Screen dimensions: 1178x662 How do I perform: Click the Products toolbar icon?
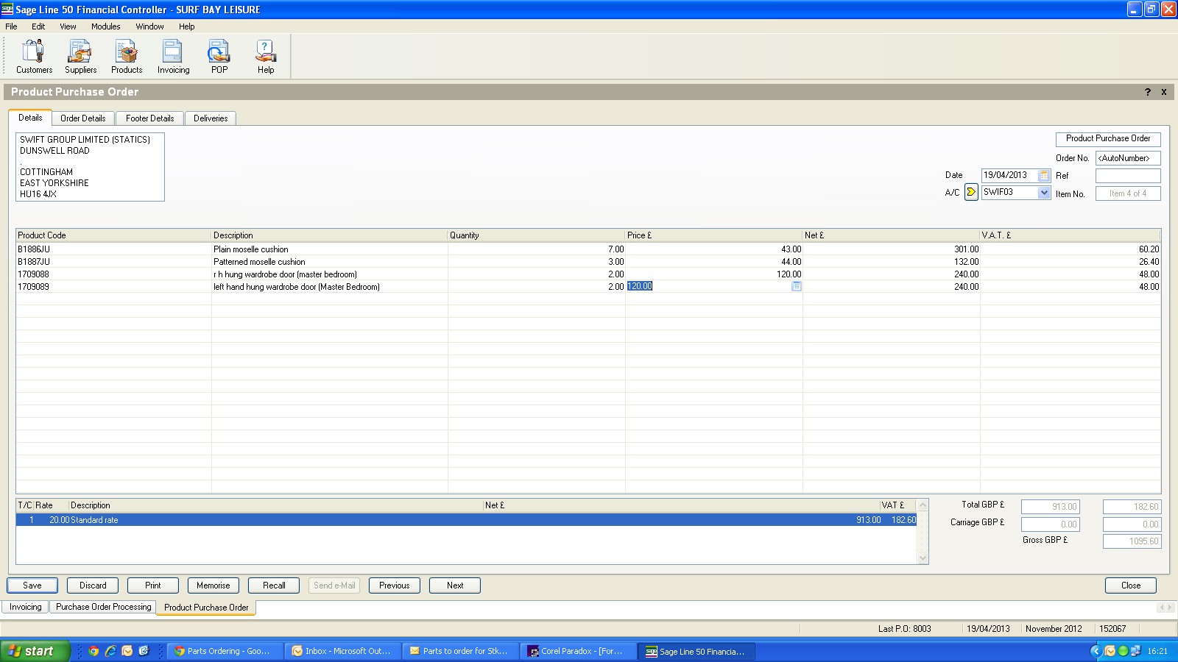[127, 57]
